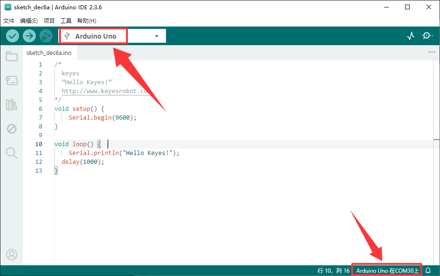This screenshot has width=440, height=276.
Task: Click the closing brace on line 8
Action: tap(56, 126)
